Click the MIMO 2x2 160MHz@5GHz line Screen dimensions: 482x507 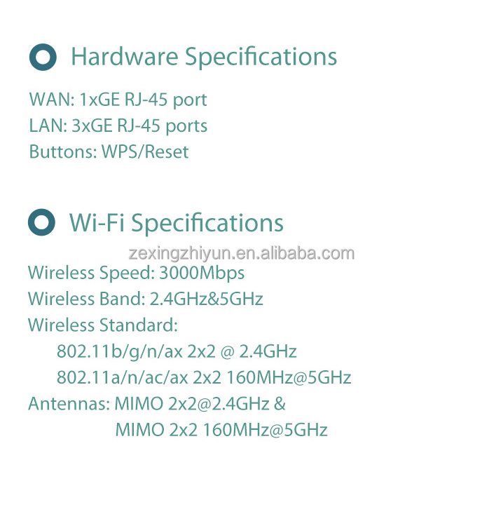(x=221, y=430)
